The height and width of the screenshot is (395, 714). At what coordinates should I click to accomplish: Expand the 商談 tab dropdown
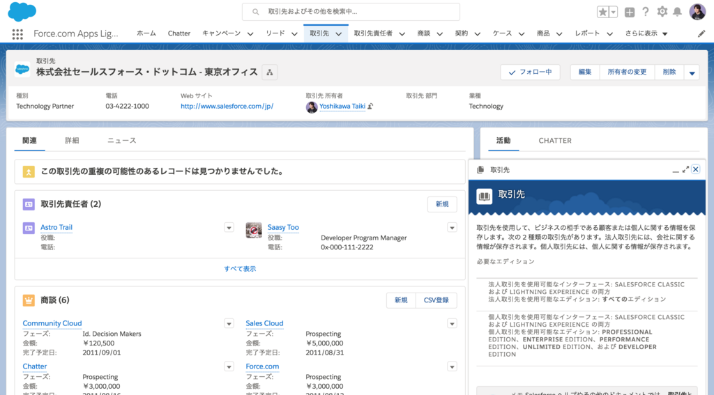[439, 34]
